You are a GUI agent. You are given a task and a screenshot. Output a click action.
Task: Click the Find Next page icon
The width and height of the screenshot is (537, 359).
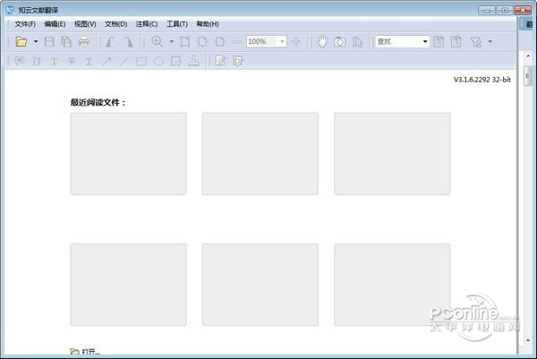coord(456,42)
